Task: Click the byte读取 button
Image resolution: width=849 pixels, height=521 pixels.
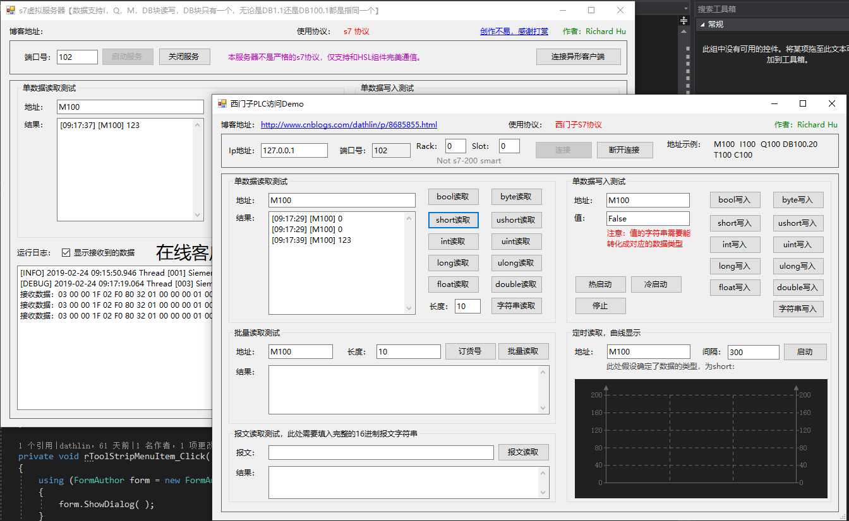Action: coord(516,197)
